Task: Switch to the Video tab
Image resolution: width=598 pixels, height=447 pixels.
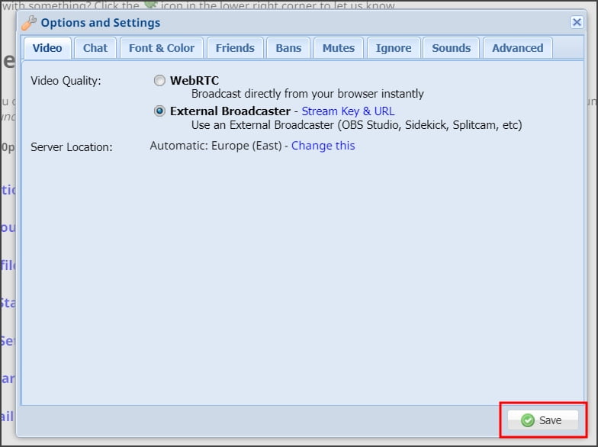Action: click(x=47, y=48)
